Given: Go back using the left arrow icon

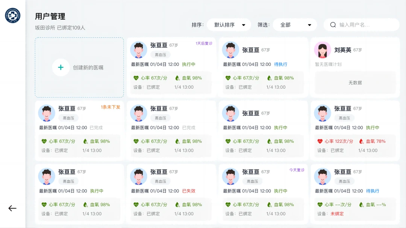Looking at the screenshot, I should pos(12,208).
